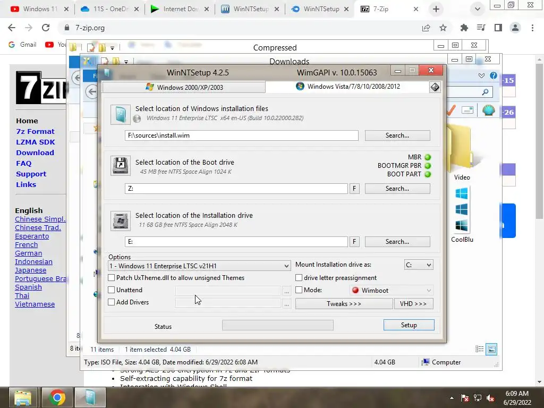Enable Patch UxTheme.dll checkbox
Screen dimensions: 544x408
[x=112, y=278]
